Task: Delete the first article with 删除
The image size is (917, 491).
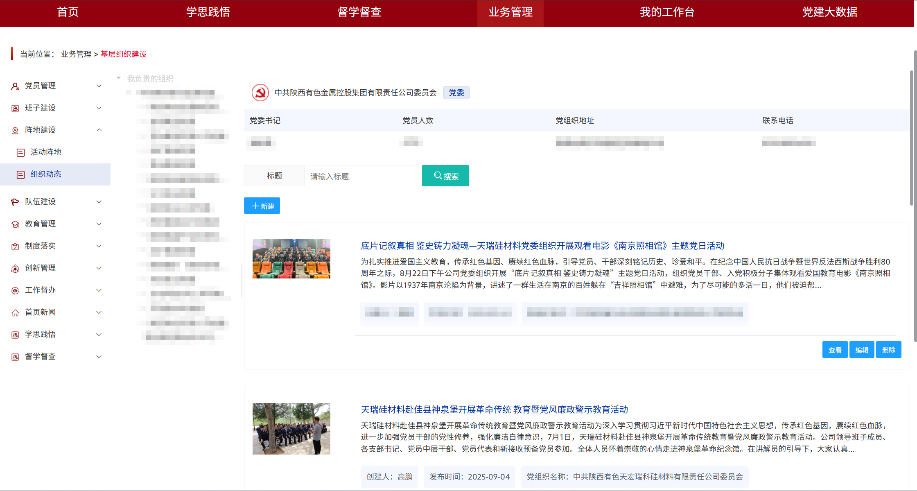Action: [888, 350]
